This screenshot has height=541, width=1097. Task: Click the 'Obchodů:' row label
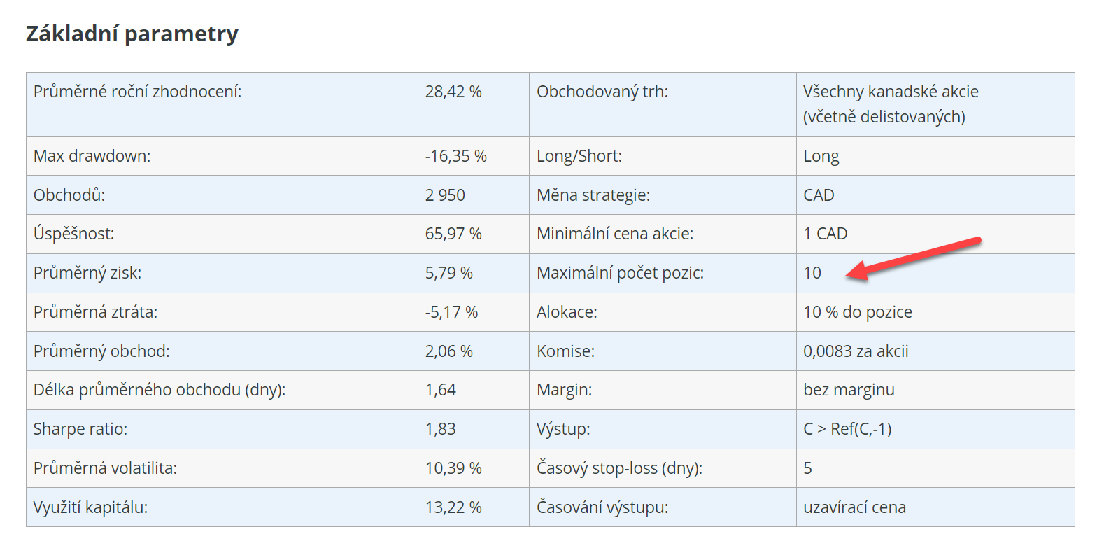(69, 195)
